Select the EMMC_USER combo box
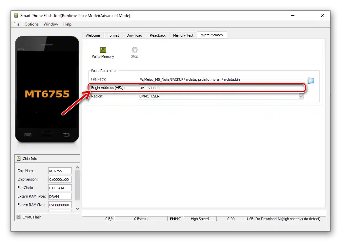Viewport: 341px width, 242px height. (220, 96)
